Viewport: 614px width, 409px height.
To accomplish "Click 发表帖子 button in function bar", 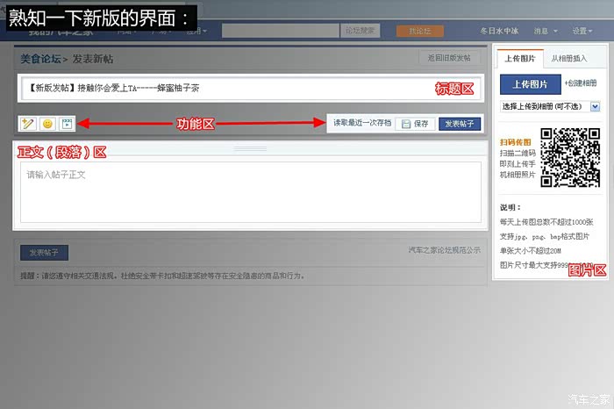I will (x=460, y=124).
